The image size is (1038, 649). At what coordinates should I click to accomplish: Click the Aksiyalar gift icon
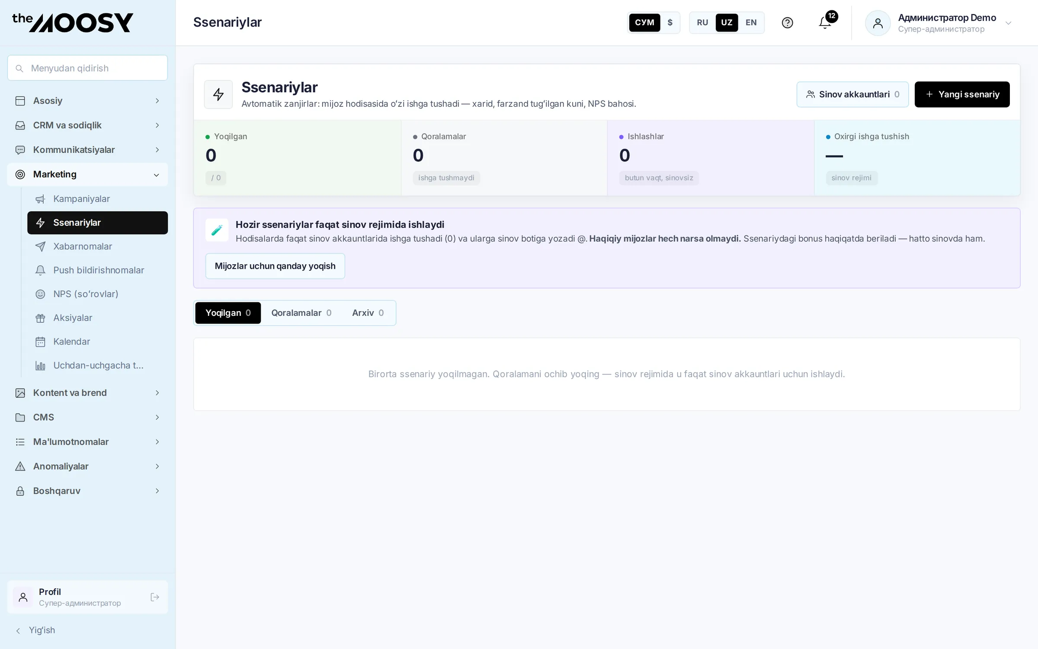(x=40, y=318)
